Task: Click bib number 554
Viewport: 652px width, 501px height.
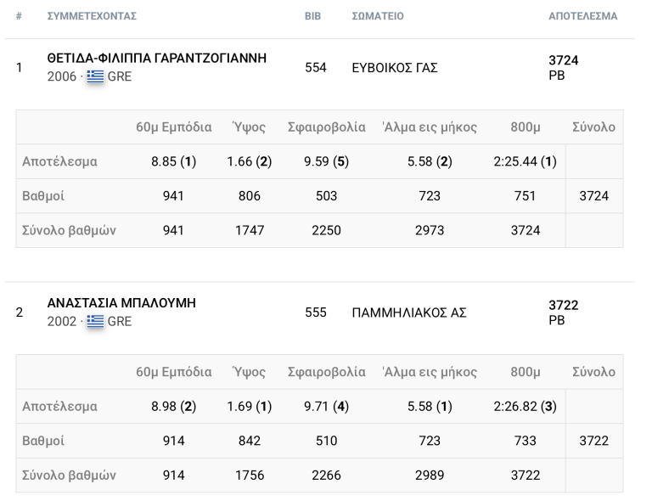Action: (316, 68)
